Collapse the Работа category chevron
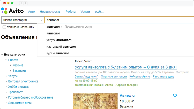 [6, 60]
